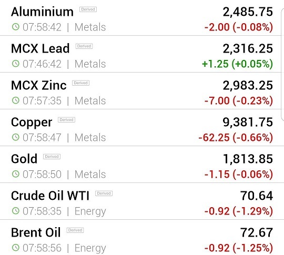Viewport: 284px width, 255px height.
Task: Click the clock icon in Copper row
Action: (x=16, y=137)
